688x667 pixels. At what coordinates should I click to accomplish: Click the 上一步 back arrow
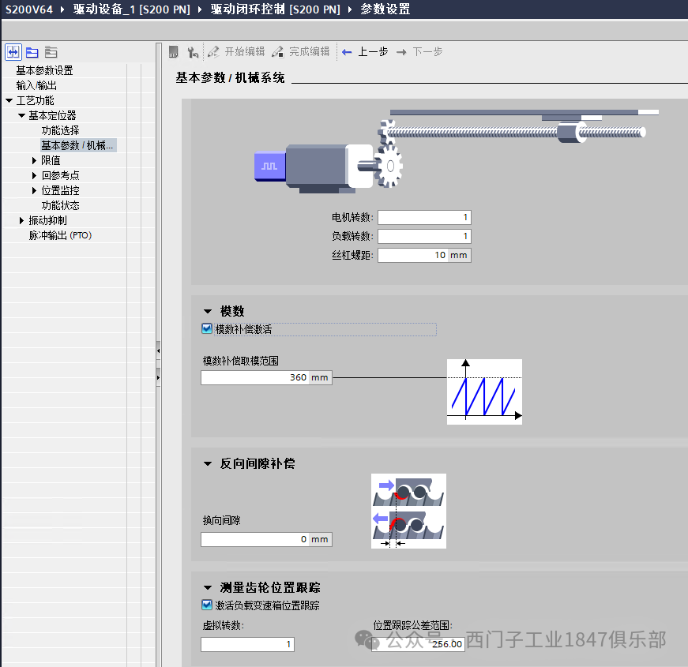click(x=347, y=52)
